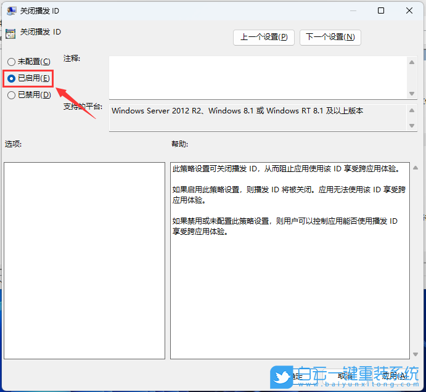This screenshot has width=426, height=392.
Task: Click the 帮助: label
Action: tap(179, 144)
